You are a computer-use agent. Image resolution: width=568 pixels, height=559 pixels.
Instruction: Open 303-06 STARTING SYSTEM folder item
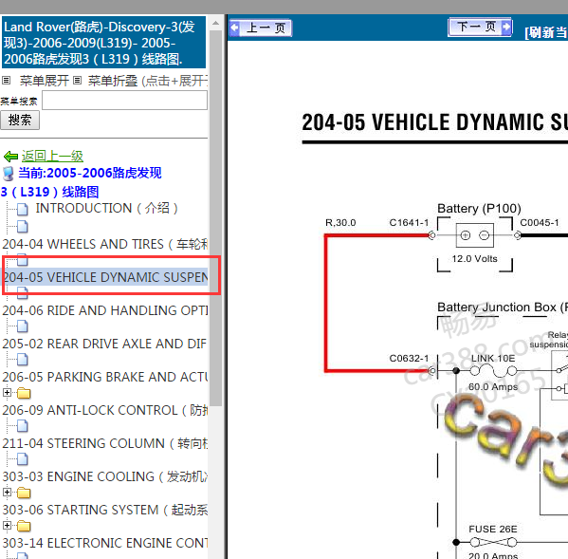click(x=104, y=510)
